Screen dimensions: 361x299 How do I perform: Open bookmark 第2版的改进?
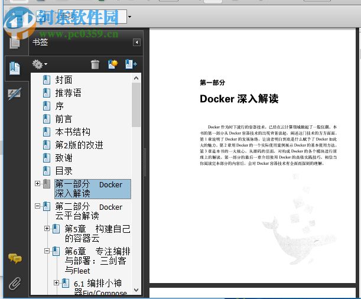pyautogui.click(x=79, y=145)
